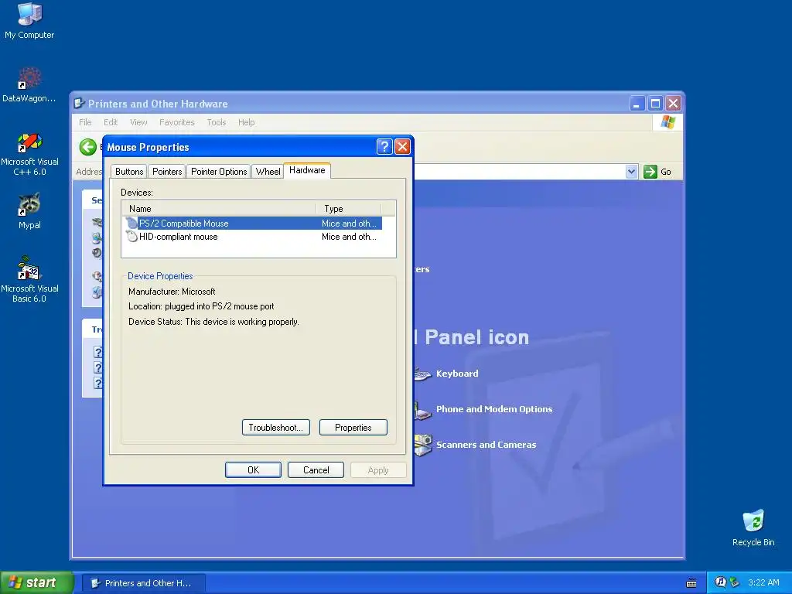Open My Computer desktop icon
The image size is (792, 594).
point(29,21)
